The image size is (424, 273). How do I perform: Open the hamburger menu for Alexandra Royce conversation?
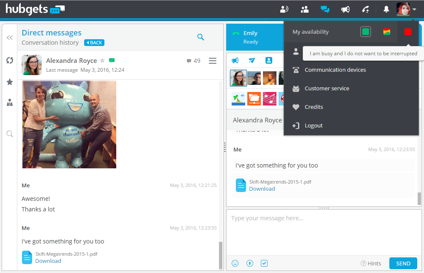pos(213,61)
